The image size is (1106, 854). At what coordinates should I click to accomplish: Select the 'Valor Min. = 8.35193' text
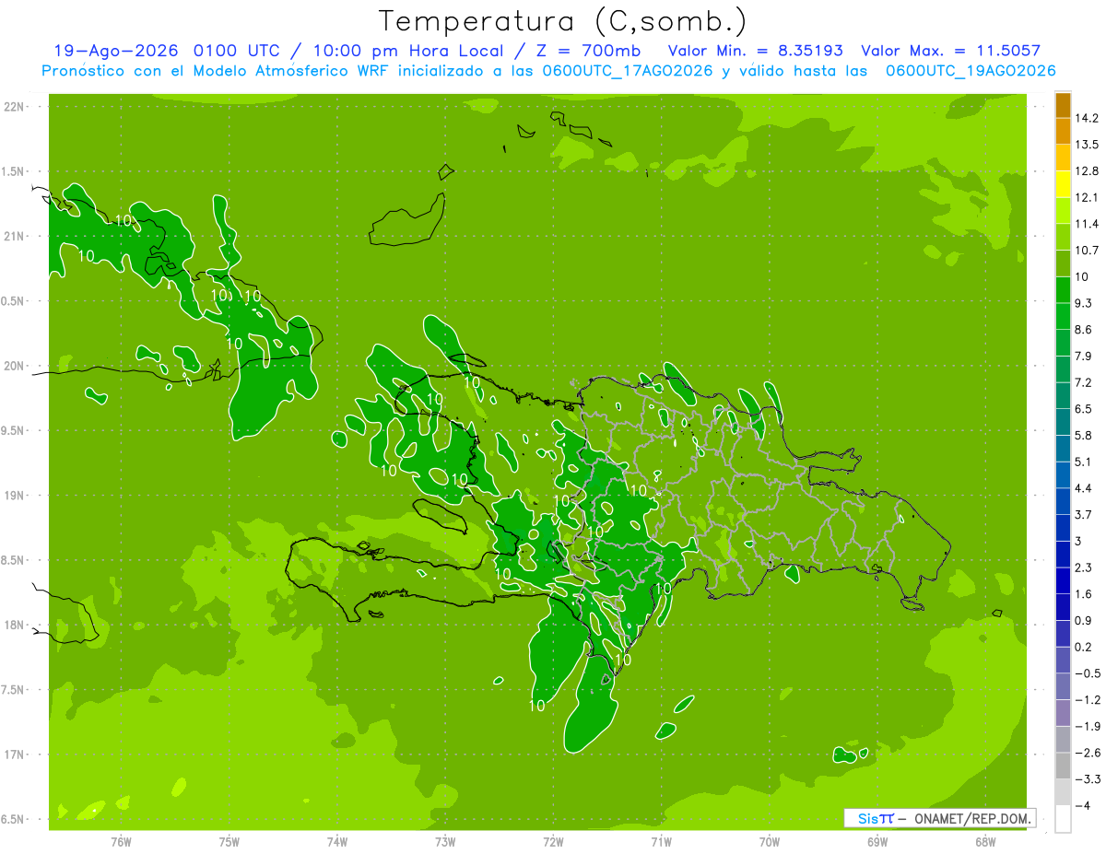(x=755, y=51)
